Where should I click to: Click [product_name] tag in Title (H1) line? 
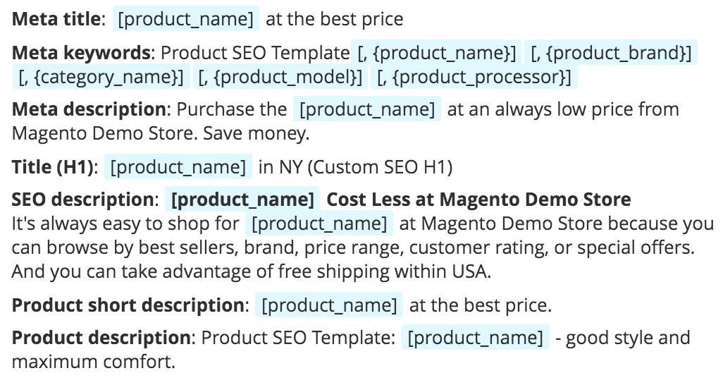178,166
